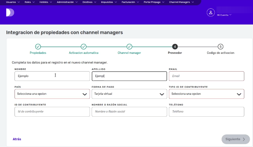Click the Siguiente button
Image resolution: width=253 pixels, height=147 pixels.
point(235,139)
